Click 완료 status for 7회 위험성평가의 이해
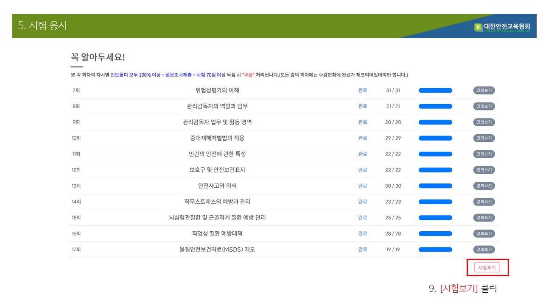Screen dimensions: 543x305 tap(362, 90)
